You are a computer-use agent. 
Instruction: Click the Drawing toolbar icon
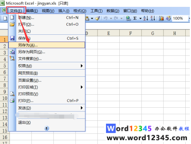169,18
